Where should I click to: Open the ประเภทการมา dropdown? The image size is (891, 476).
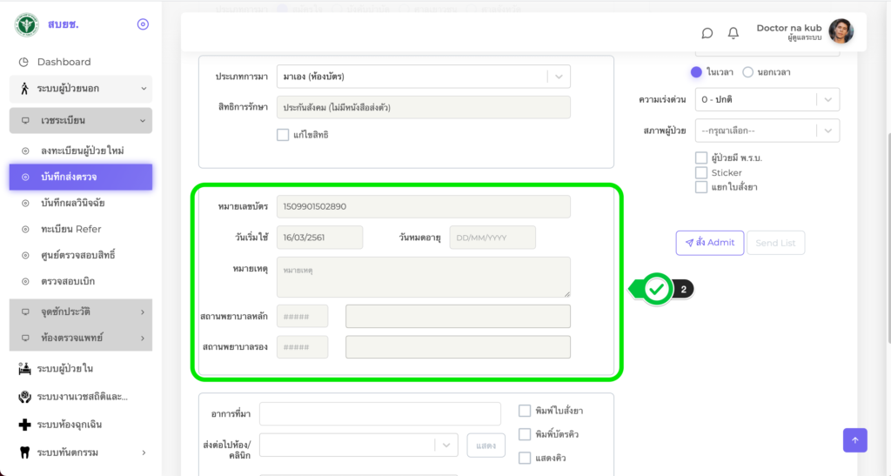pyautogui.click(x=423, y=77)
